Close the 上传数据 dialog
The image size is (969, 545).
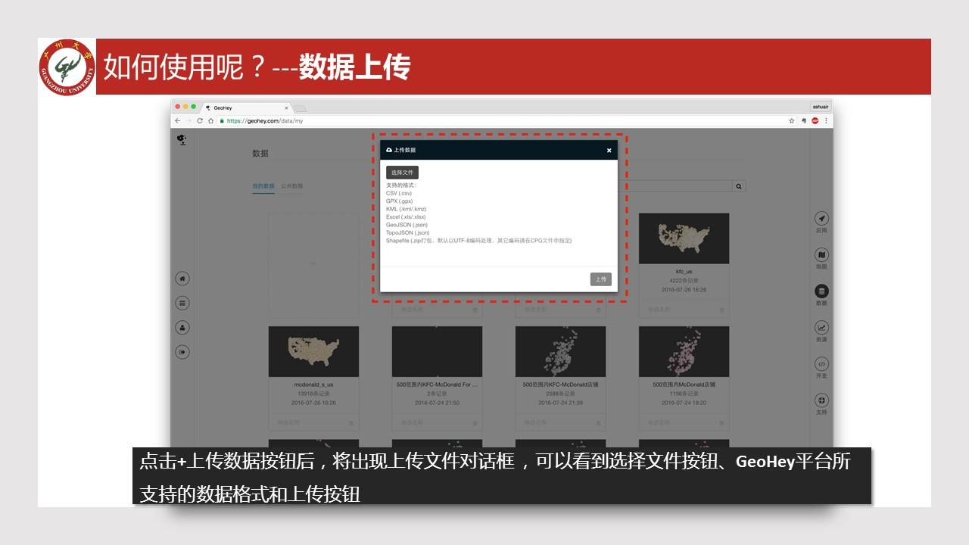pyautogui.click(x=609, y=150)
